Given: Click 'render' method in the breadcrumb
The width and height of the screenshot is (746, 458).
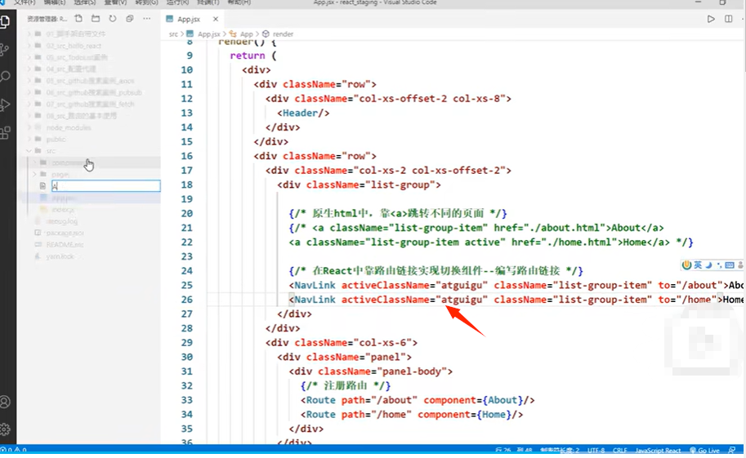Looking at the screenshot, I should 283,33.
